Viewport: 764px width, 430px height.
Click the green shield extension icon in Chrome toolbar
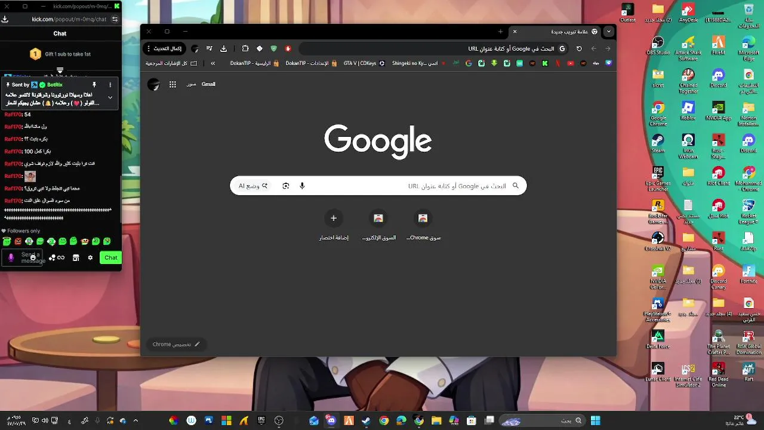coord(274,48)
